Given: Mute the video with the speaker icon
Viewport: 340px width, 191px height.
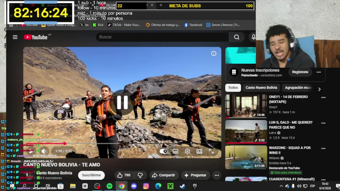Looking at the screenshot, I should point(44,151).
